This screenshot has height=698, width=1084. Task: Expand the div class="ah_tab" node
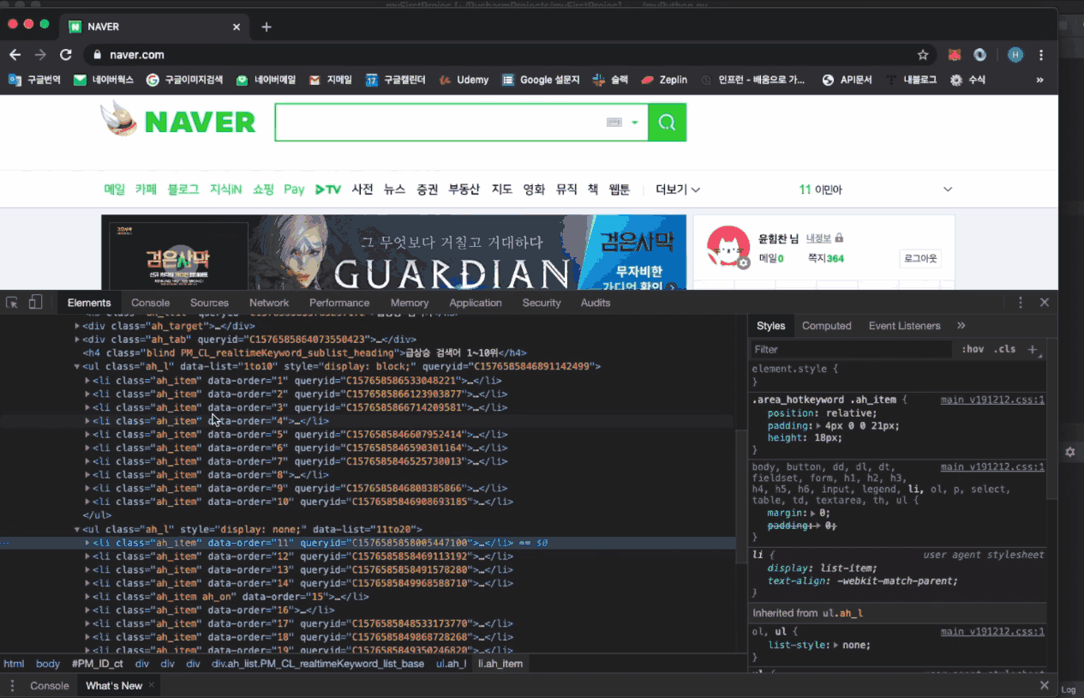77,340
